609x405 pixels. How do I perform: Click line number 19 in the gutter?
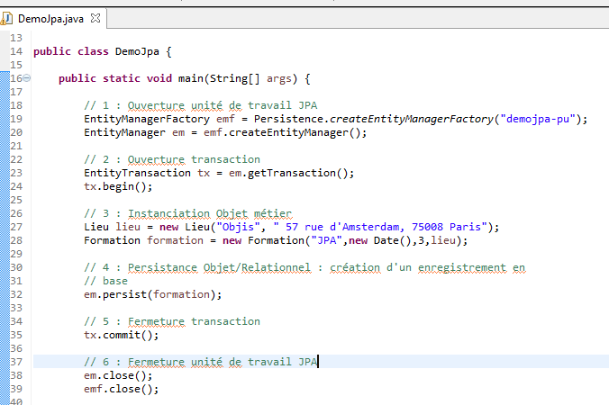[16, 119]
